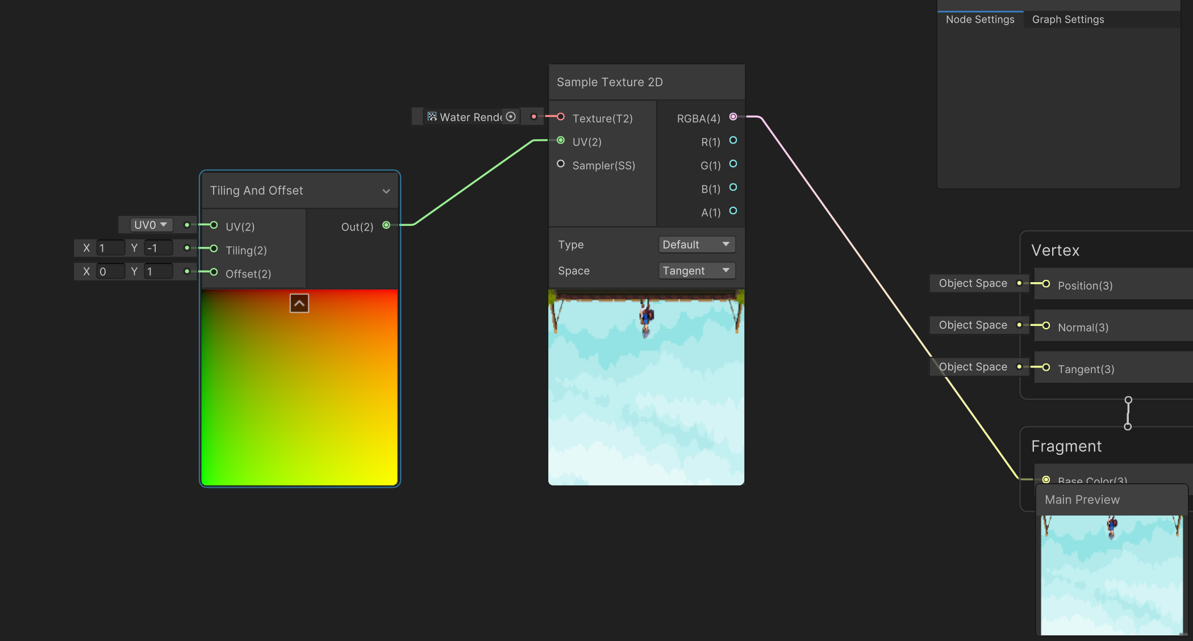Click the Tiling And Offset UV(2) input port

[214, 225]
